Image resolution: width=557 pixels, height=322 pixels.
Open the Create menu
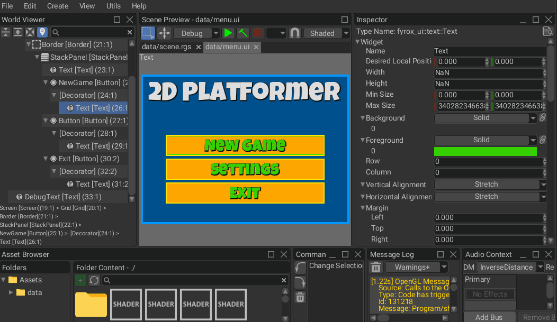[58, 6]
